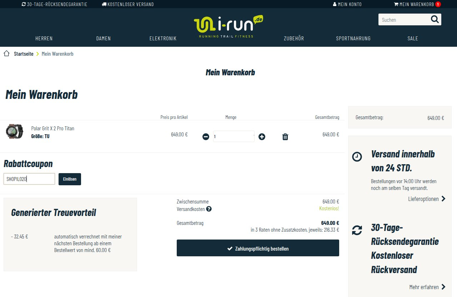457x297 pixels.
Task: Click the search magnifier icon
Action: point(435,19)
